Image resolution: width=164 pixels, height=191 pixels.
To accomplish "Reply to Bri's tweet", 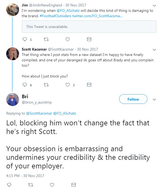I will click(9, 185).
